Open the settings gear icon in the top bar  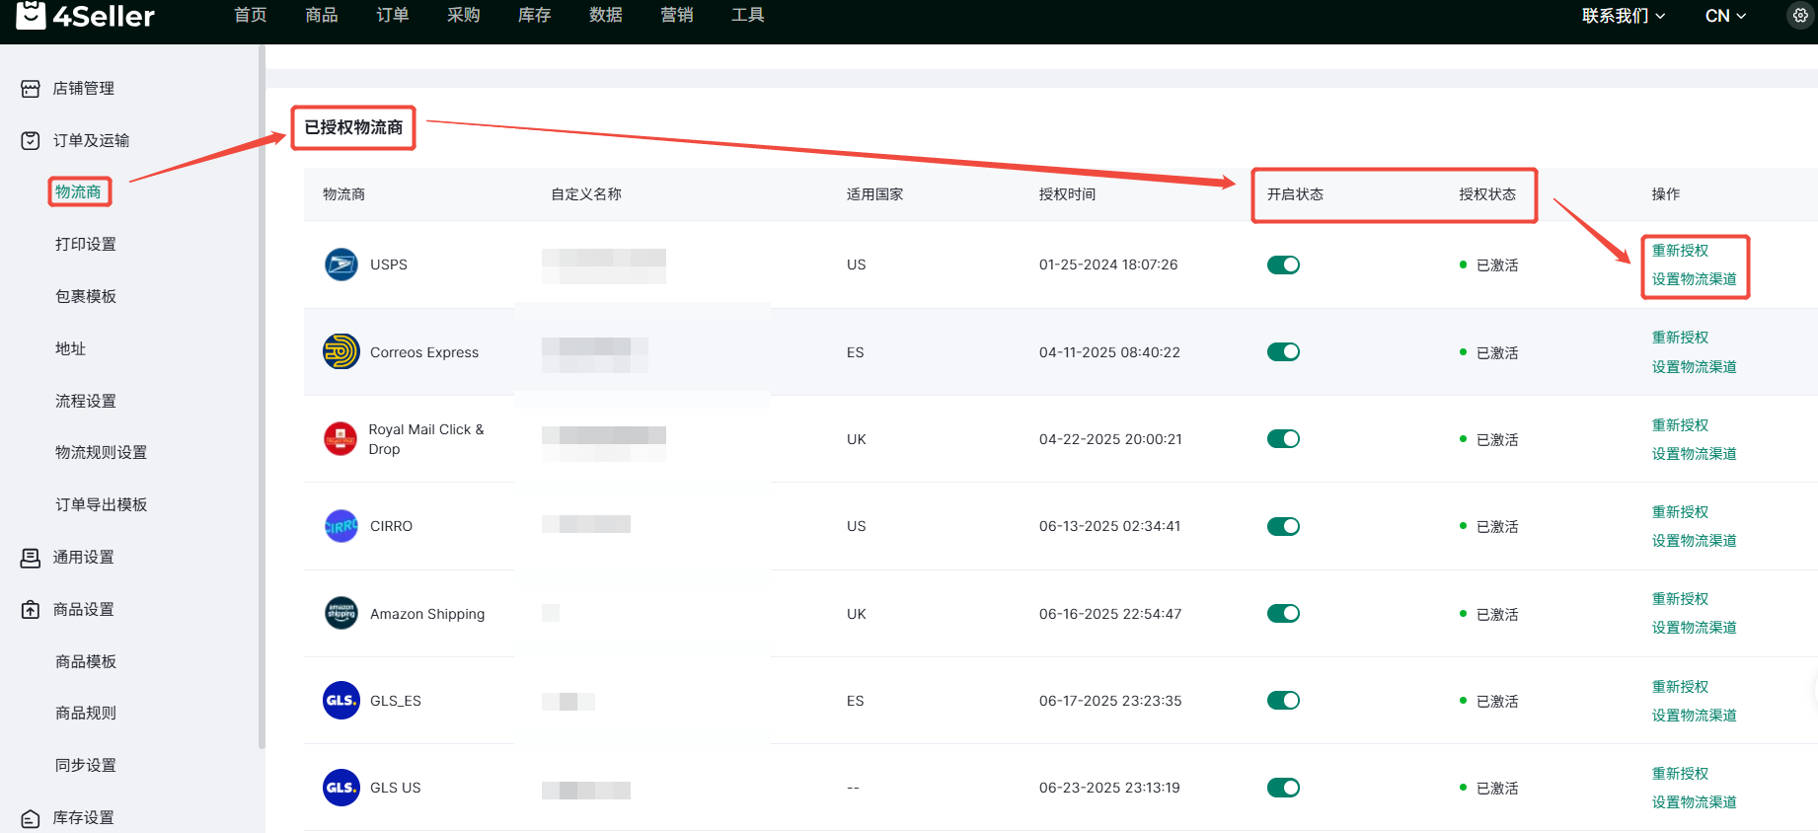(x=1800, y=16)
